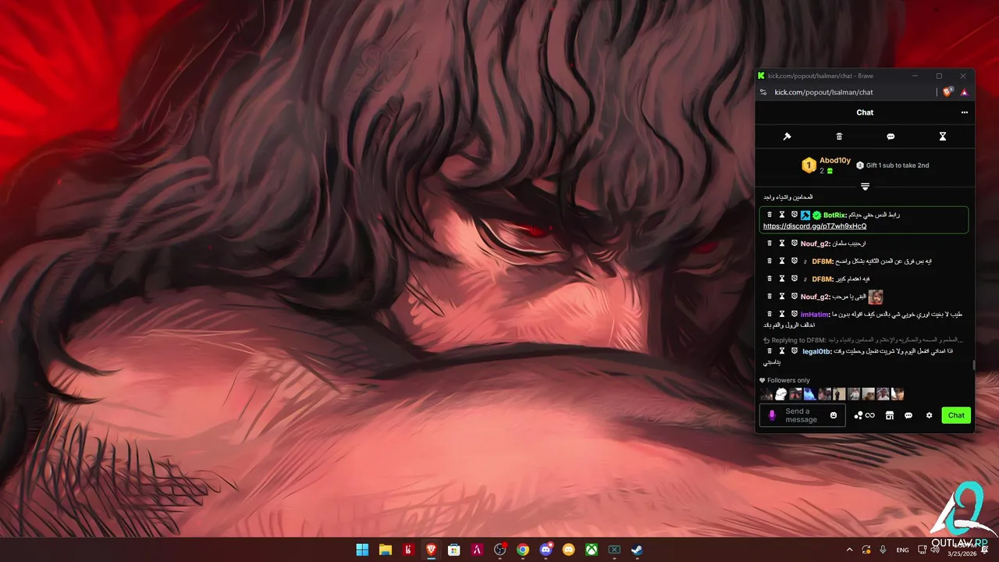Click legal0tb's username in chat

point(817,351)
